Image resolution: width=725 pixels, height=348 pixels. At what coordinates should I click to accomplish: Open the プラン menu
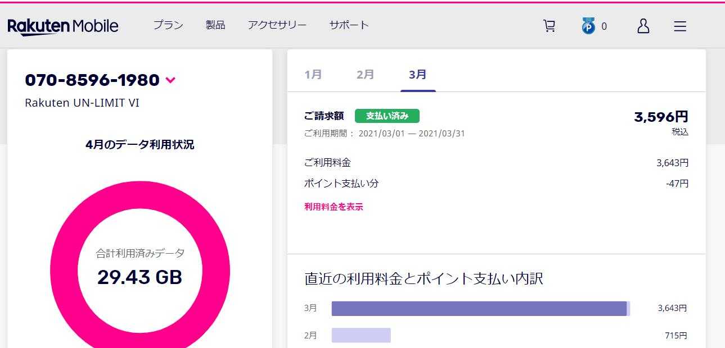pos(168,25)
